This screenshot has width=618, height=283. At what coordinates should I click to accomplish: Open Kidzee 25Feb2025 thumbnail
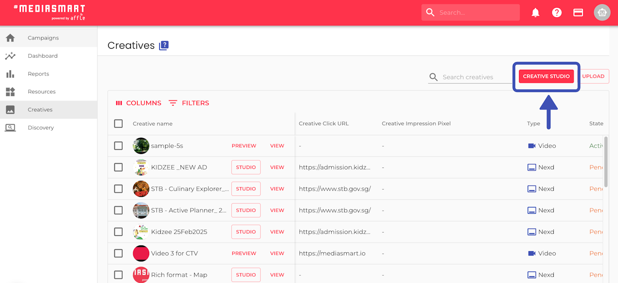tap(141, 232)
